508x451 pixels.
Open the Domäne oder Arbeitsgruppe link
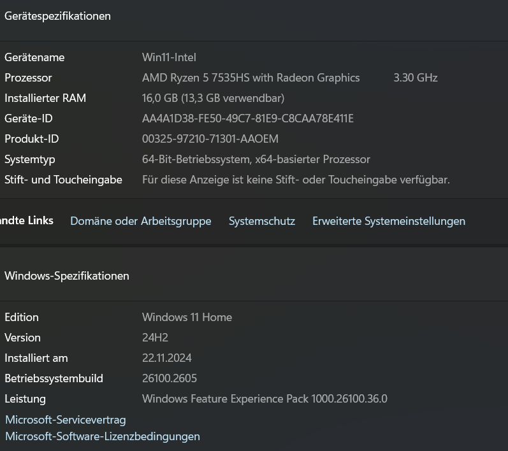[x=141, y=221]
